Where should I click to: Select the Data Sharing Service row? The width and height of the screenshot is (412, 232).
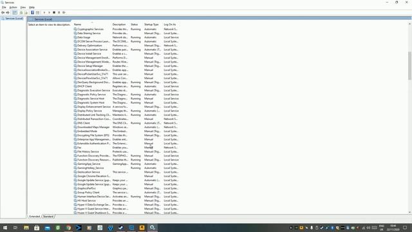coord(126,34)
